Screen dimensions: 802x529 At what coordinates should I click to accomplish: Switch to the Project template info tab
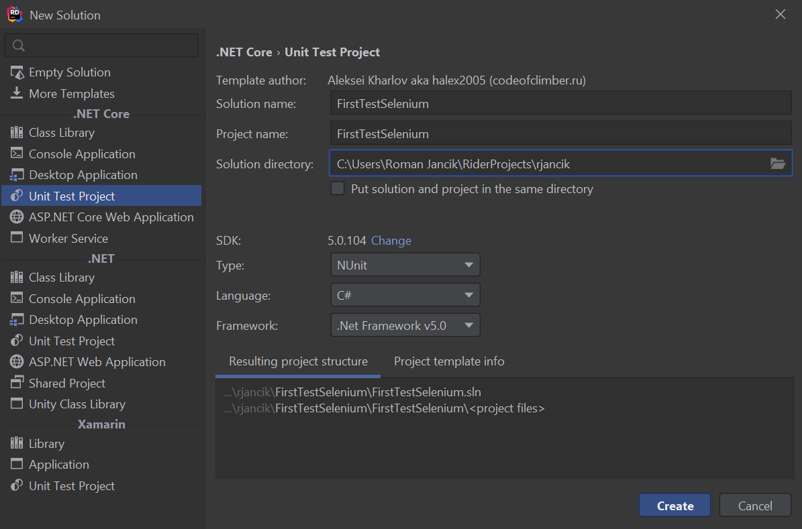(449, 362)
